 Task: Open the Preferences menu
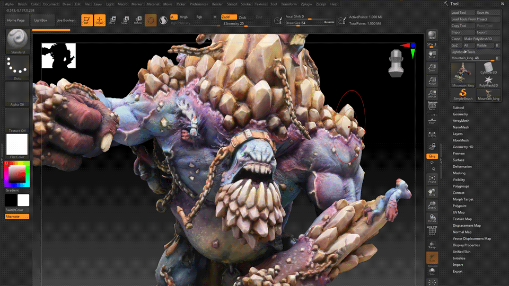[x=199, y=4]
